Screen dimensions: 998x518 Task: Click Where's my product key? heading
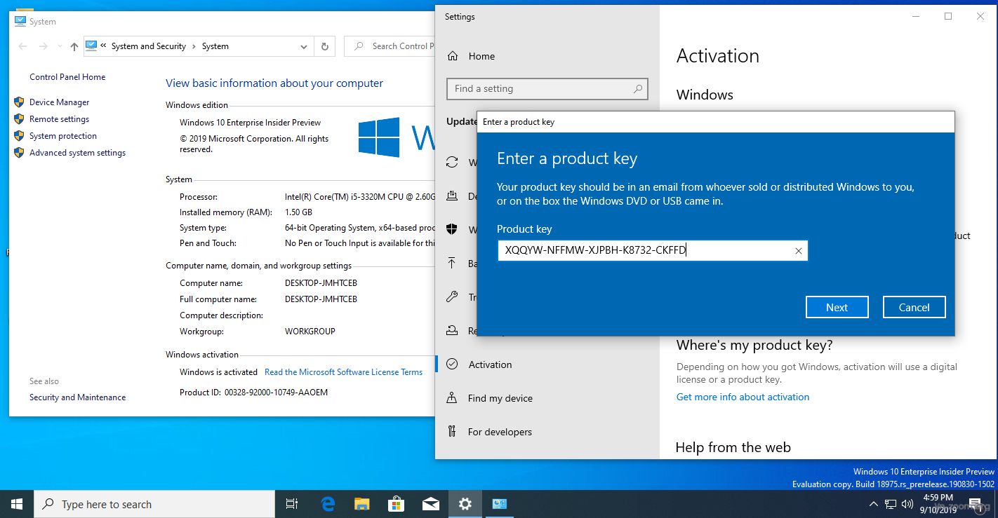click(x=754, y=346)
